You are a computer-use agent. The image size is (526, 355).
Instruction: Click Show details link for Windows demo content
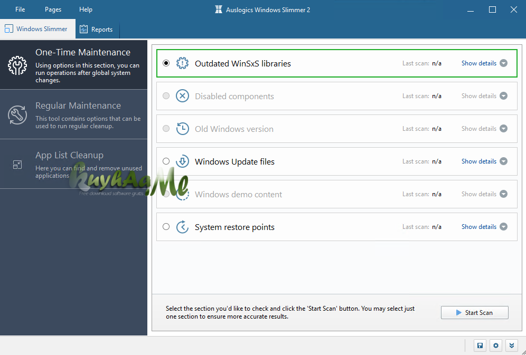[x=478, y=194]
